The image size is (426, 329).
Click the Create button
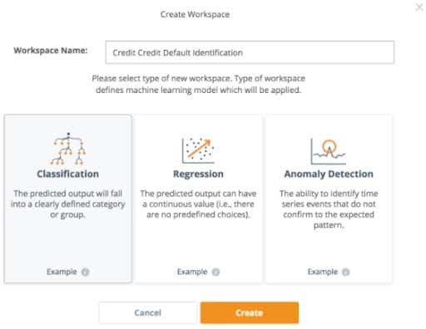[x=250, y=312]
